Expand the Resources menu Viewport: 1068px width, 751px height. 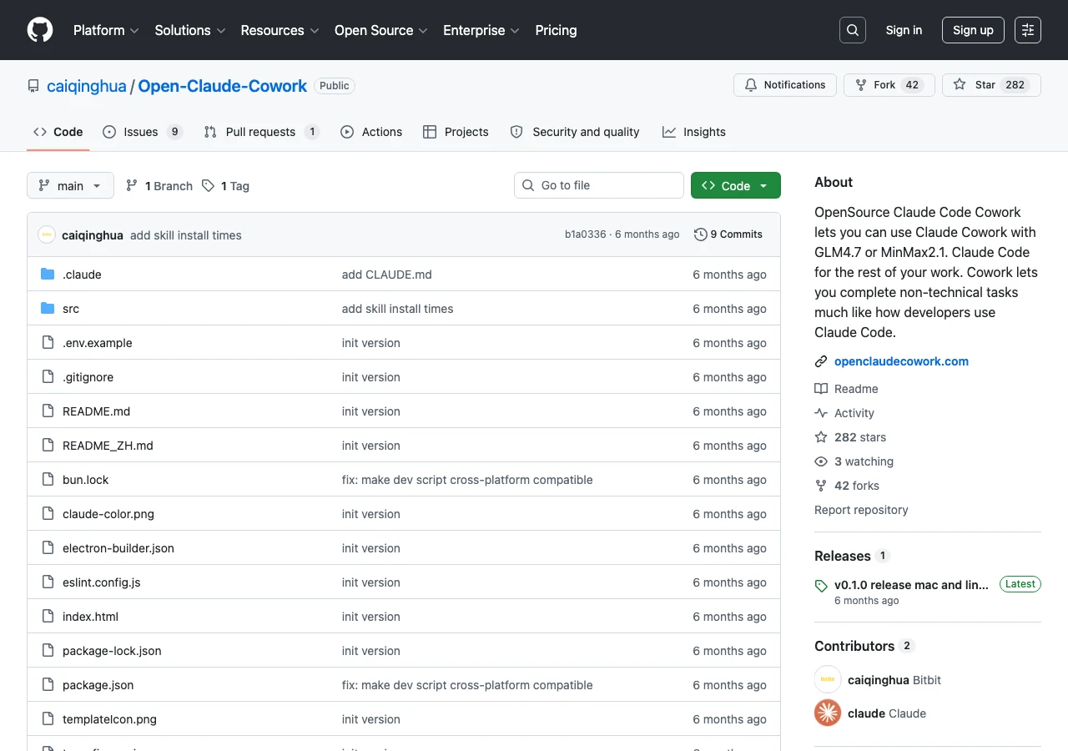click(280, 30)
